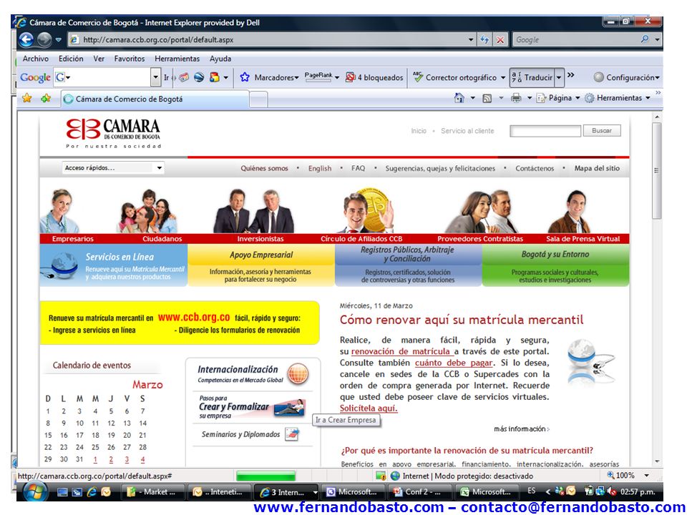Screen dimensions: 687x515
Task: Click the yellow Renueve su matrícula banner
Action: 180,323
